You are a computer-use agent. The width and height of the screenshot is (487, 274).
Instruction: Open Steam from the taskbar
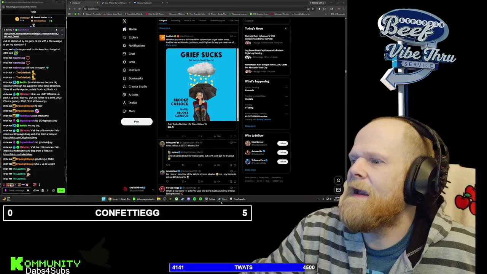pos(223,199)
